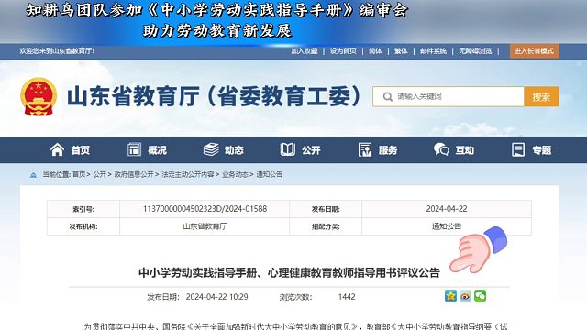The width and height of the screenshot is (587, 330).
Task: Open the 公开 navigation menu item
Action: [311, 150]
